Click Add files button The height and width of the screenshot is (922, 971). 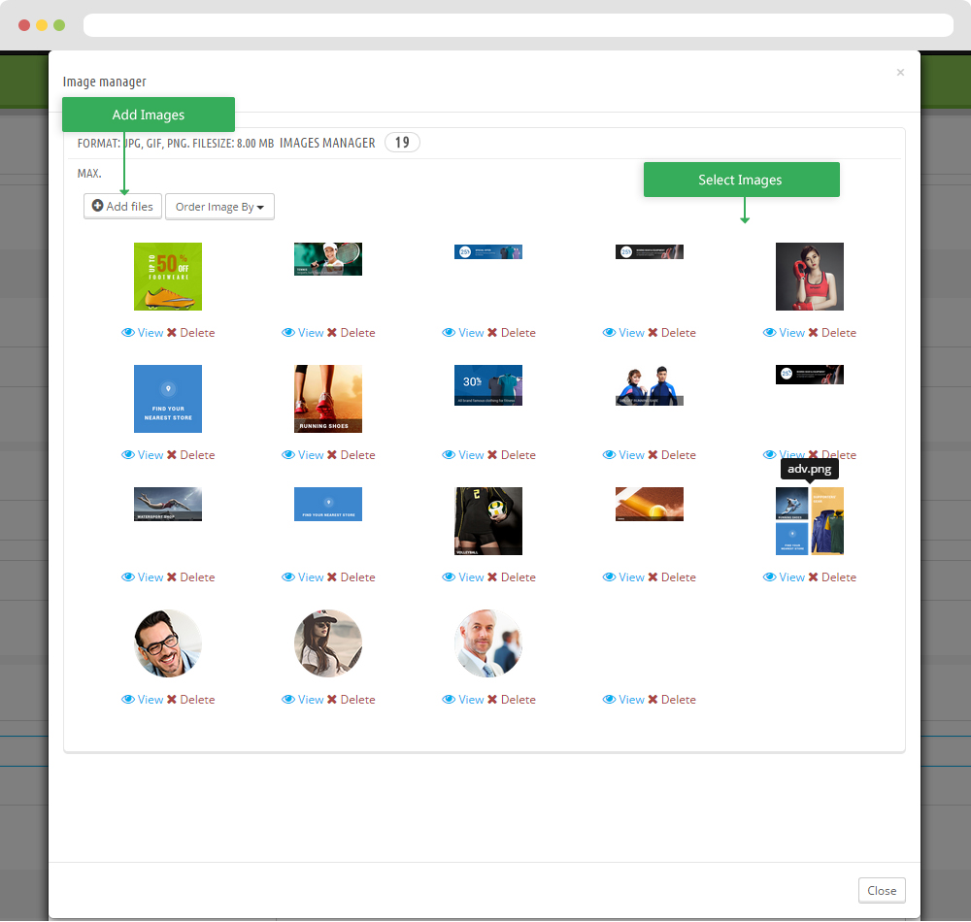pyautogui.click(x=122, y=207)
